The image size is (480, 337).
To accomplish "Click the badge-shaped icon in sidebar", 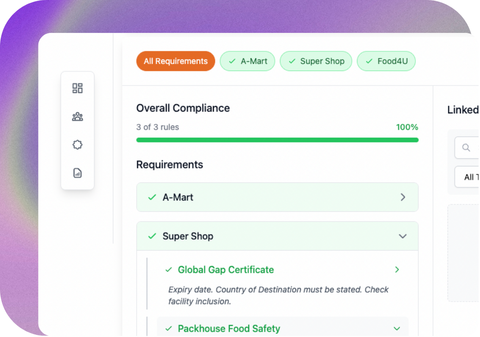I will point(77,145).
